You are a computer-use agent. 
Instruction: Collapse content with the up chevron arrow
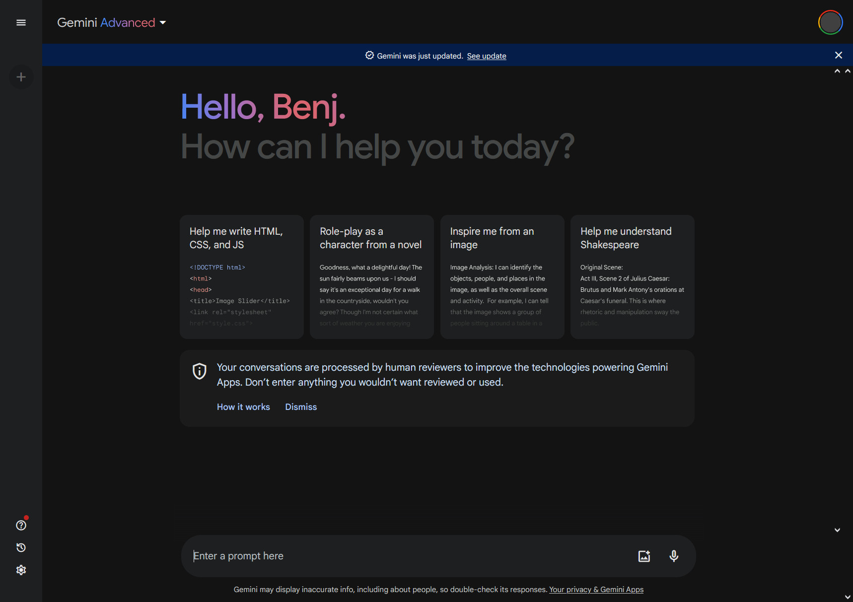coord(837,71)
